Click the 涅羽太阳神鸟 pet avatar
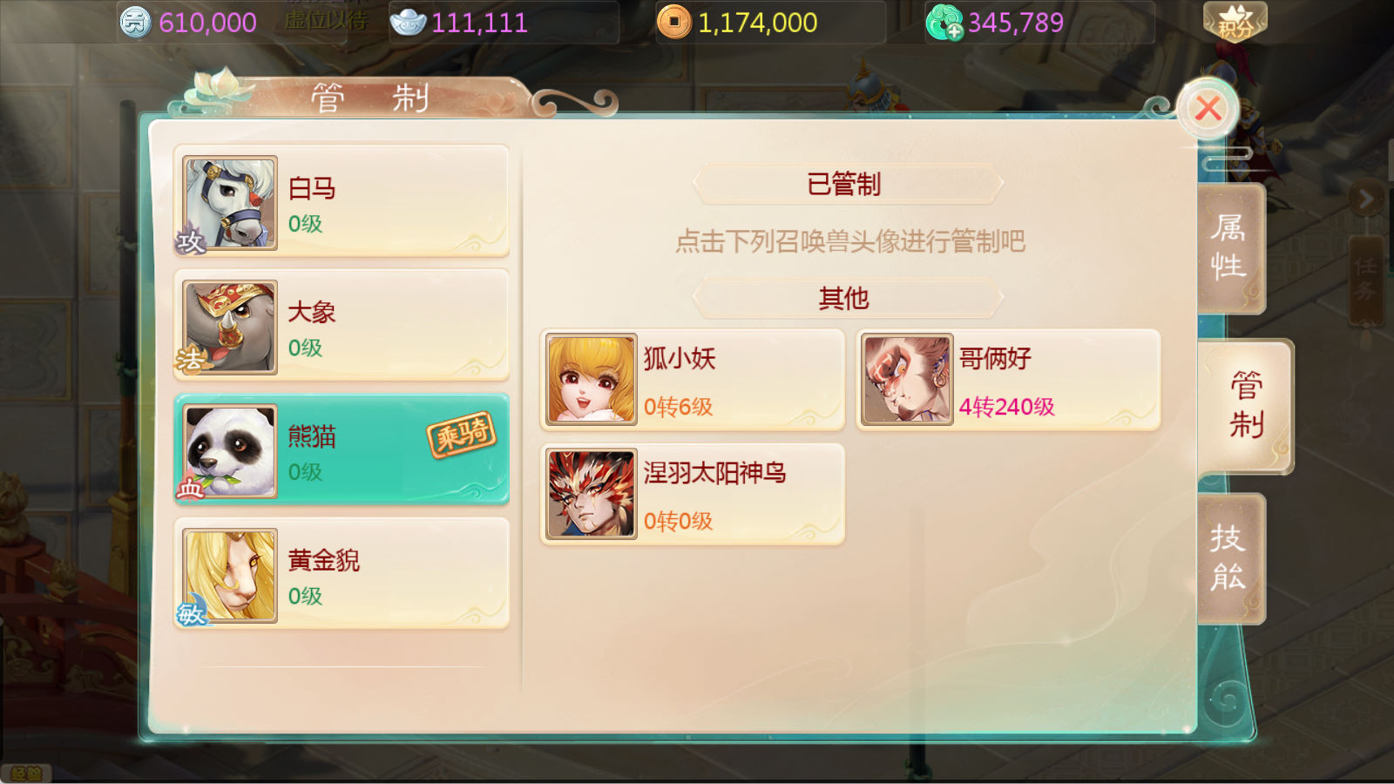Viewport: 1394px width, 784px height. pos(592,494)
